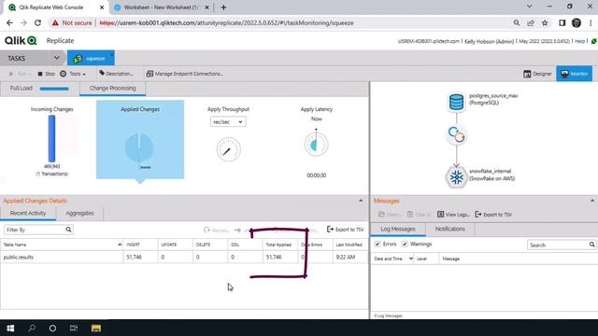Expand the TASKS dropdown arrow
This screenshot has width=598, height=336.
(x=56, y=58)
